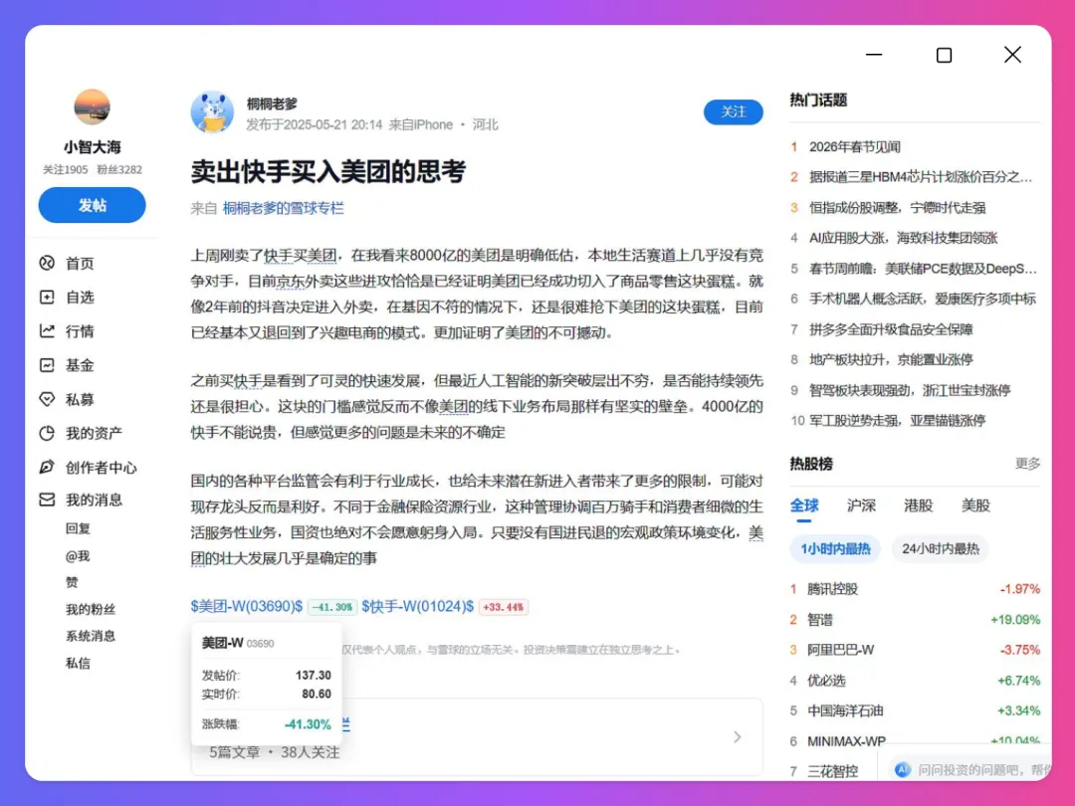
Task: Open 回复 under my messages
Action: tap(79, 528)
